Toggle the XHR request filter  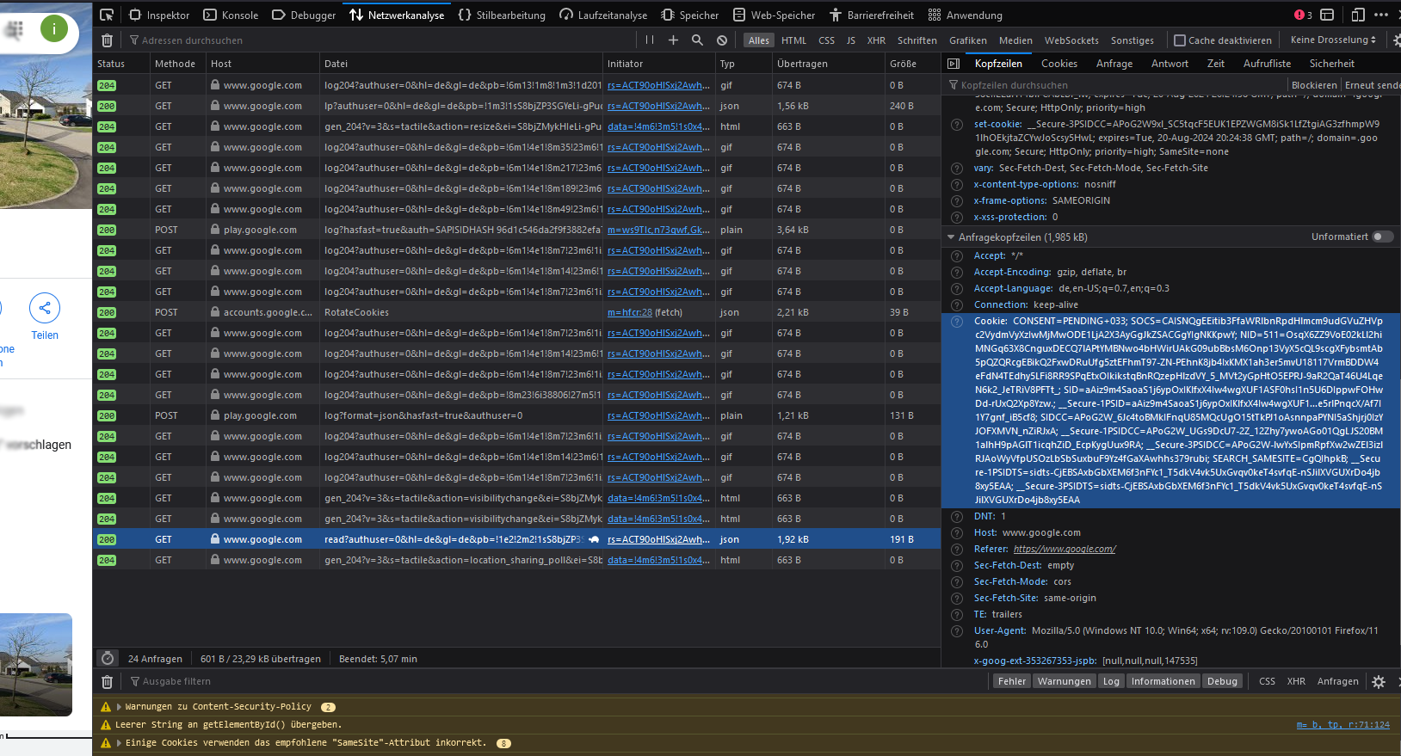(876, 40)
